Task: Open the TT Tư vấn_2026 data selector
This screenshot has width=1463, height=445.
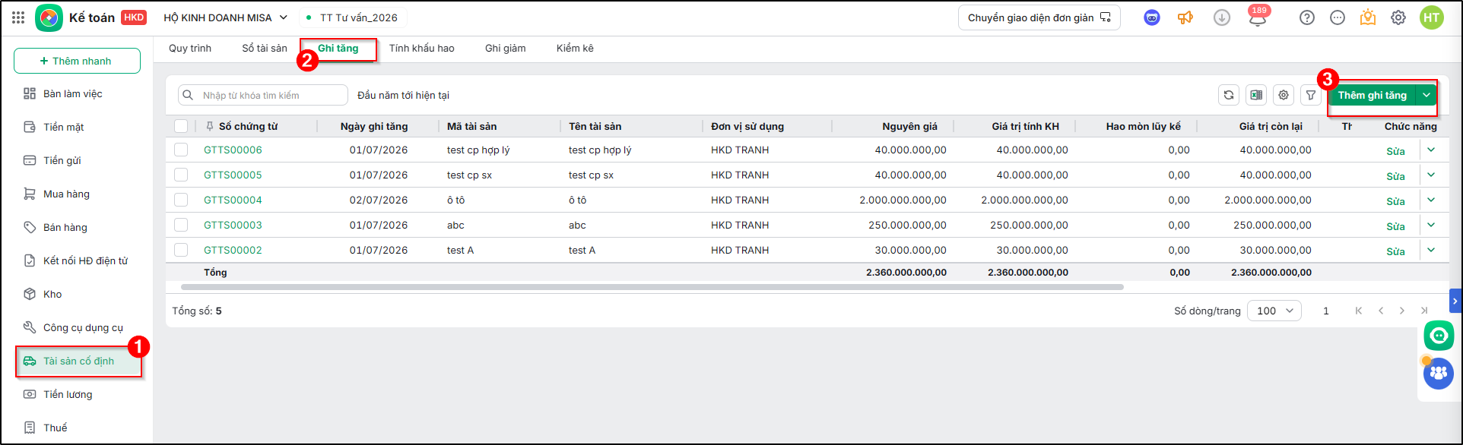Action: click(x=352, y=17)
